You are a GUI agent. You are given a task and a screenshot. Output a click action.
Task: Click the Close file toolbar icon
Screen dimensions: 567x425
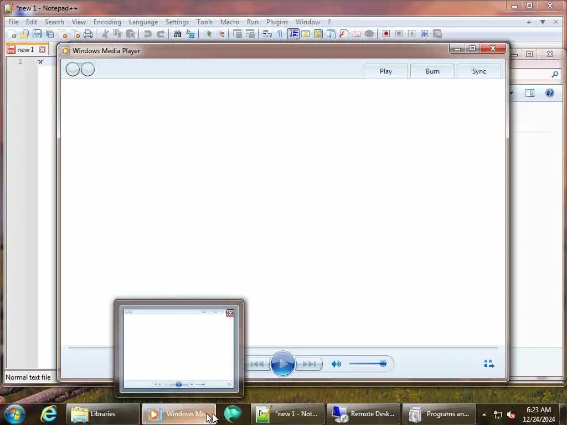click(x=63, y=34)
